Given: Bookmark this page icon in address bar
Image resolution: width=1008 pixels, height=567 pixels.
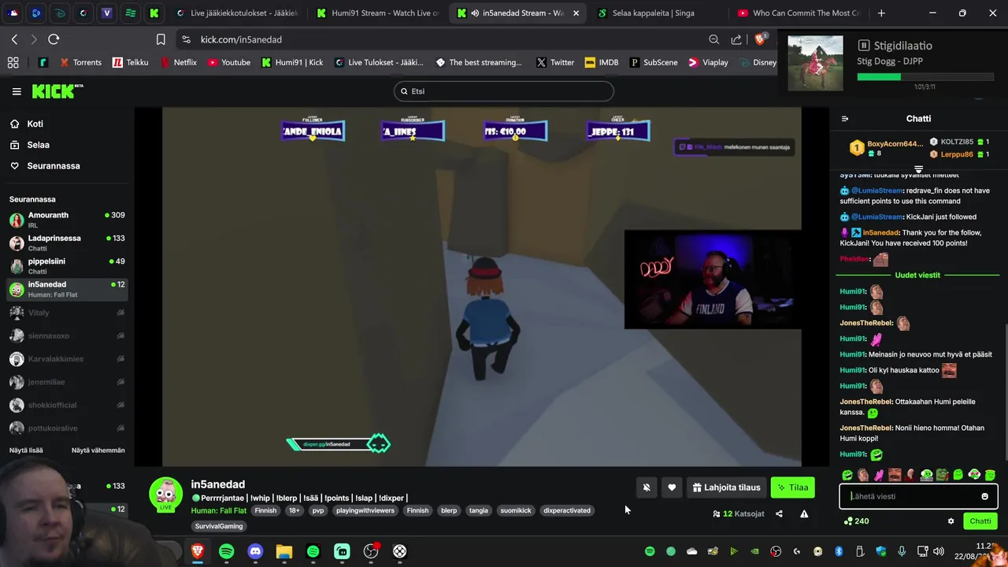Looking at the screenshot, I should tap(161, 39).
